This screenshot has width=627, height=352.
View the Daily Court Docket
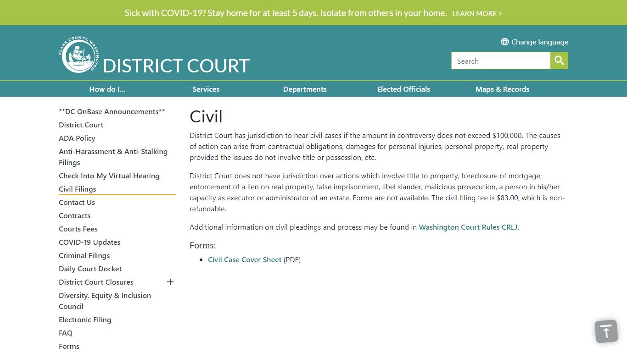click(x=90, y=269)
